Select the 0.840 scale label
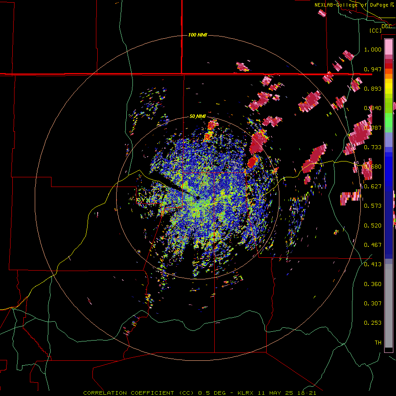This screenshot has width=396, height=396. click(373, 108)
